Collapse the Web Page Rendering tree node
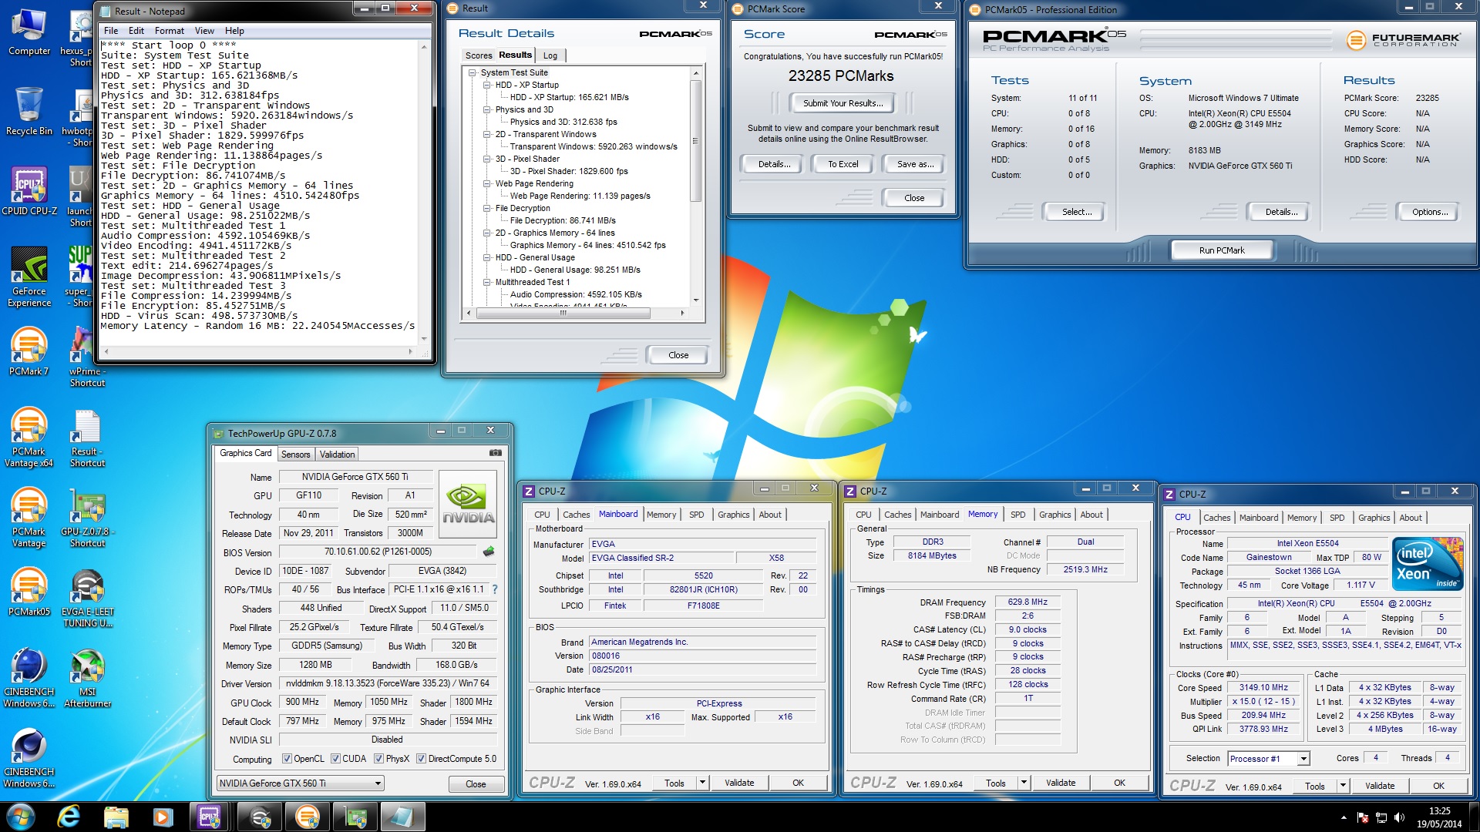1480x832 pixels. click(x=487, y=183)
